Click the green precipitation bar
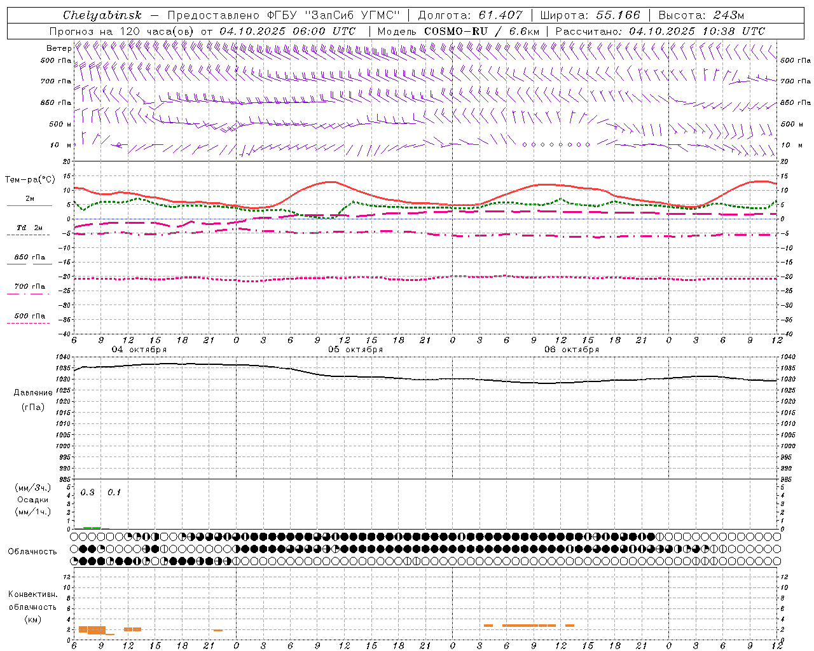The width and height of the screenshot is (814, 651). [92, 528]
